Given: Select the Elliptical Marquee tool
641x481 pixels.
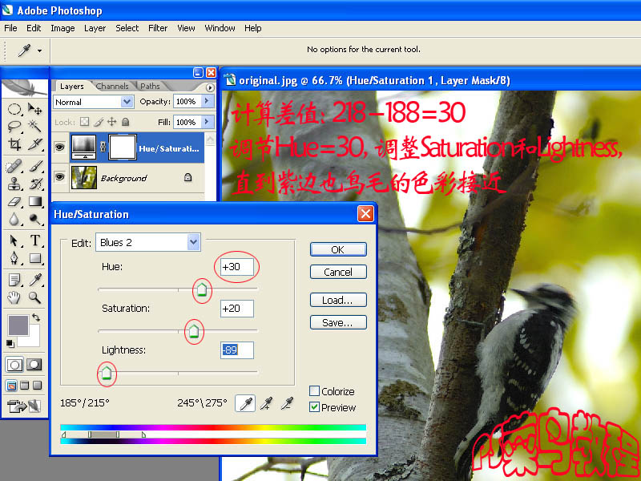Looking at the screenshot, I should coord(14,109).
